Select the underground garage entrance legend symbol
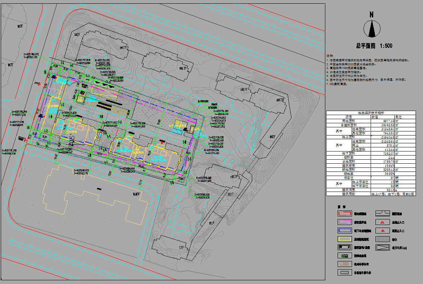The height and width of the screenshot is (284, 423). [383, 248]
